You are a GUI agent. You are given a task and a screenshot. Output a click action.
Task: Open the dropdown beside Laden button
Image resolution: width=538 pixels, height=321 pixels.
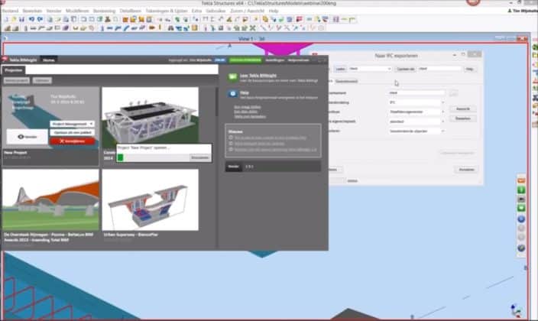coord(370,69)
